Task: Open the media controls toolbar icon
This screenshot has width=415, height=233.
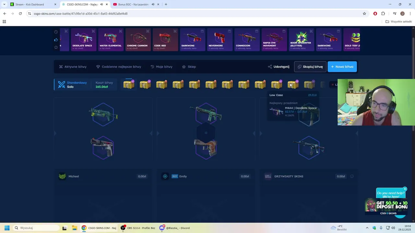Action: 395,14
